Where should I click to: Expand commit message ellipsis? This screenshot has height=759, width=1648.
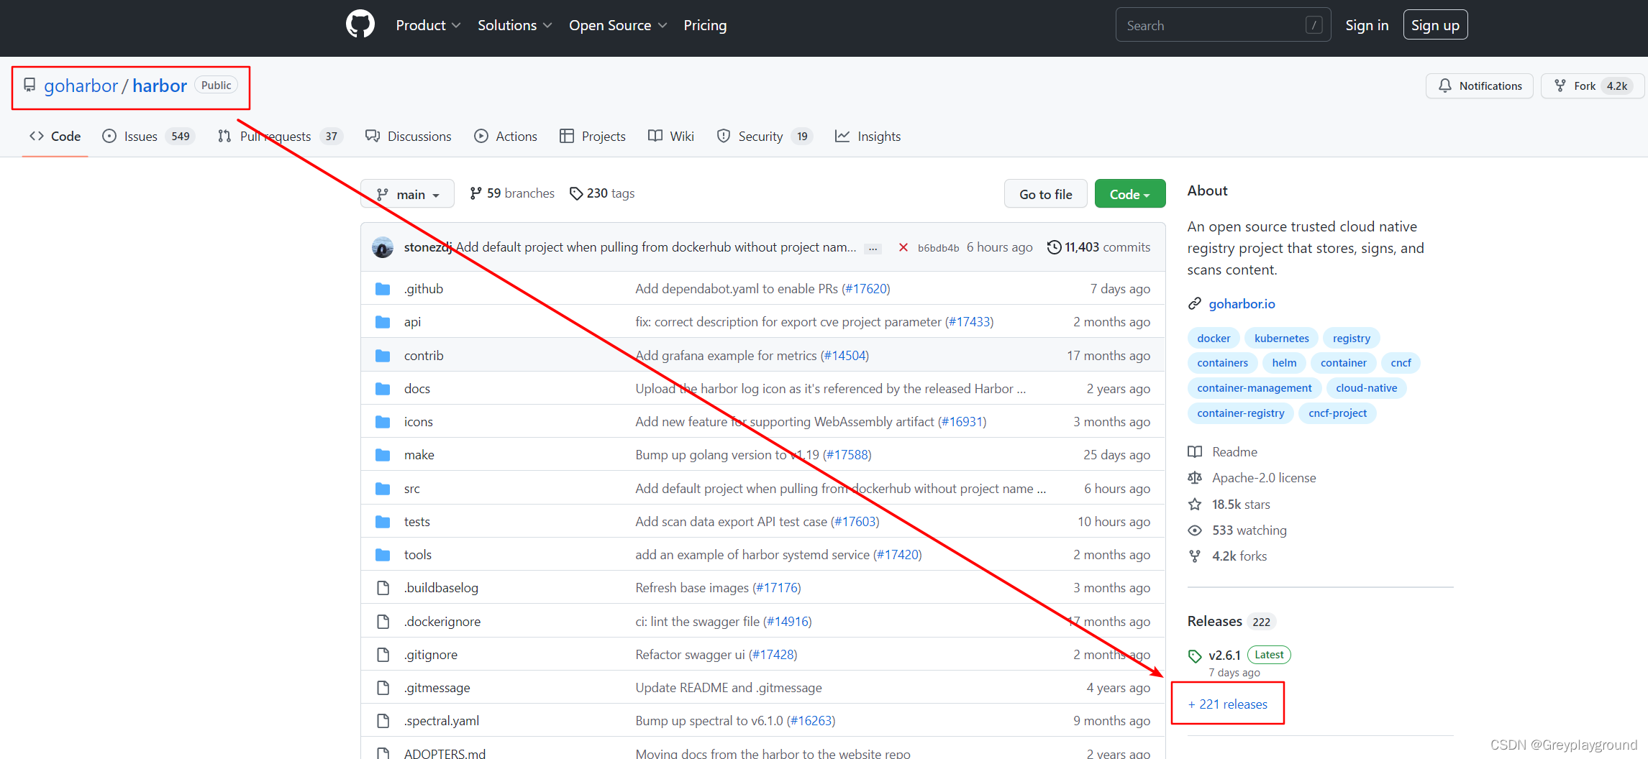873,248
